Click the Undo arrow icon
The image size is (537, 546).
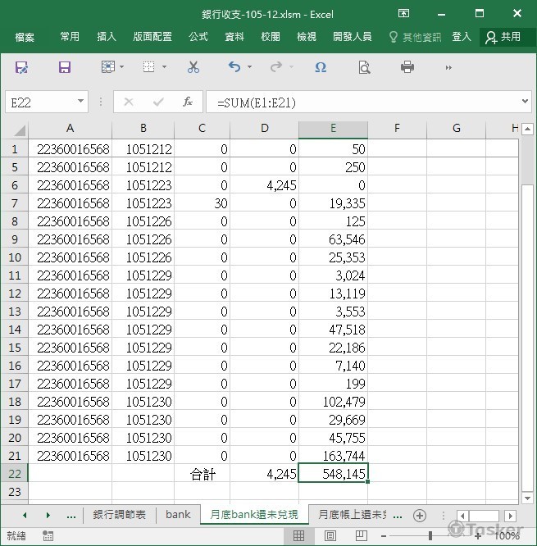pyautogui.click(x=234, y=66)
